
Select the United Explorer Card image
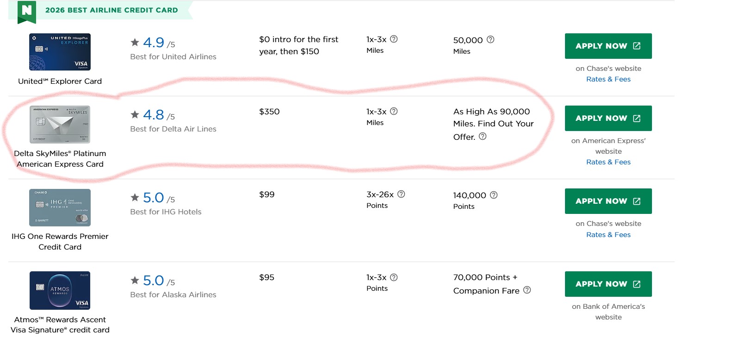tap(60, 52)
